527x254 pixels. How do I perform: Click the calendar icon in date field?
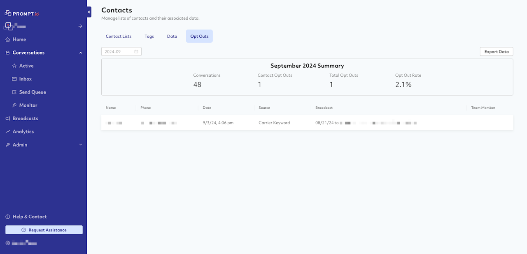[136, 52]
